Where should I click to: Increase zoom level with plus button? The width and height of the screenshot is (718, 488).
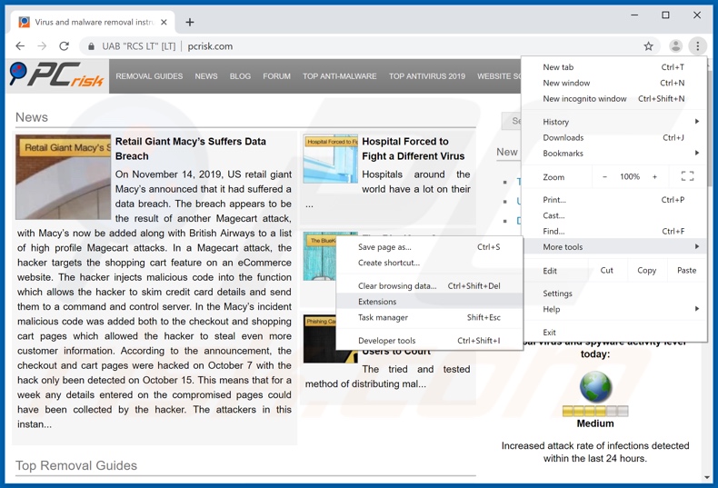tap(654, 177)
